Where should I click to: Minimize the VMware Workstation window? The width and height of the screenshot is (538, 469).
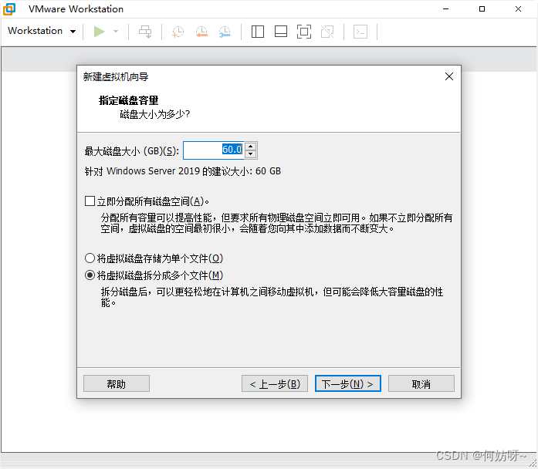coord(445,9)
